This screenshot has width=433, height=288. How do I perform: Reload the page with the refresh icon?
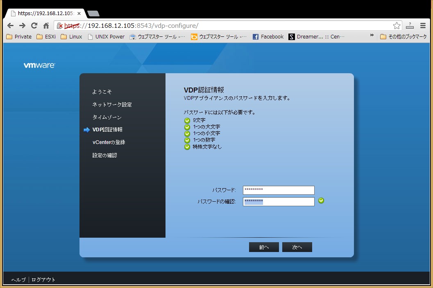click(34, 26)
